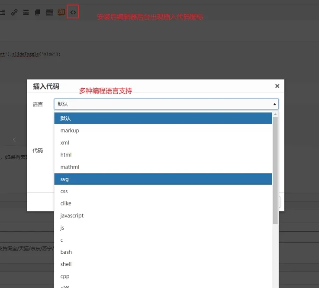Image resolution: width=319 pixels, height=288 pixels.
Task: Choose js from the language list
Action: 163,228
